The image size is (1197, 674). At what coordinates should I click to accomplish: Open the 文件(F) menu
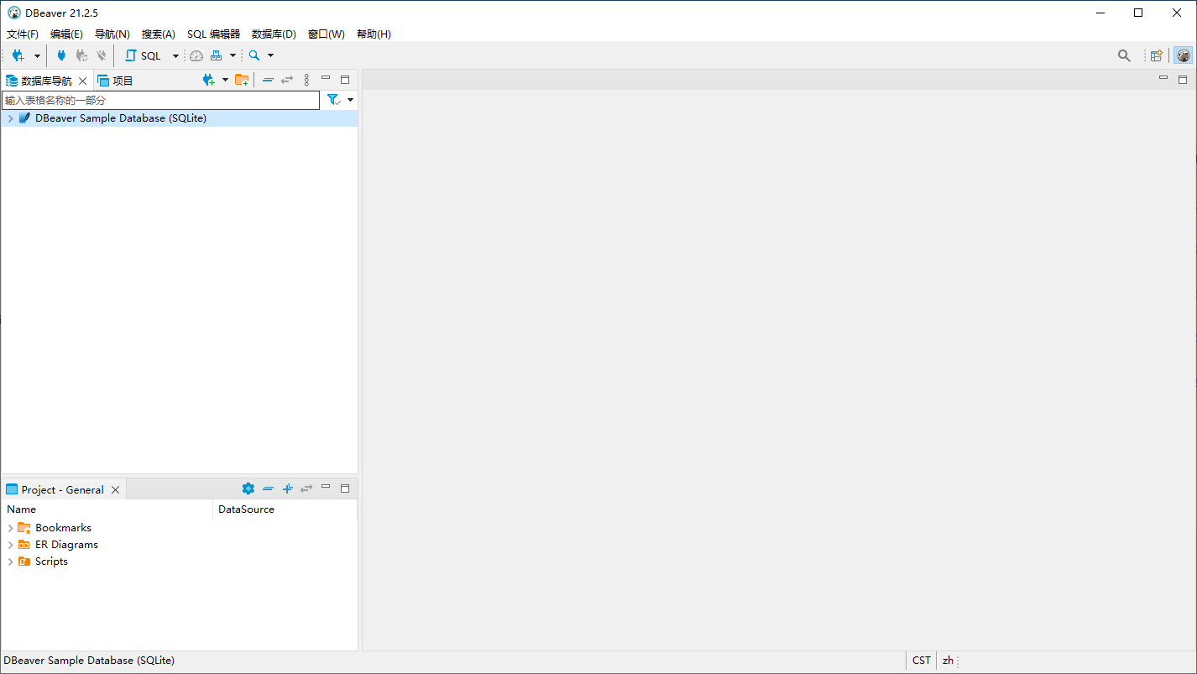point(23,34)
